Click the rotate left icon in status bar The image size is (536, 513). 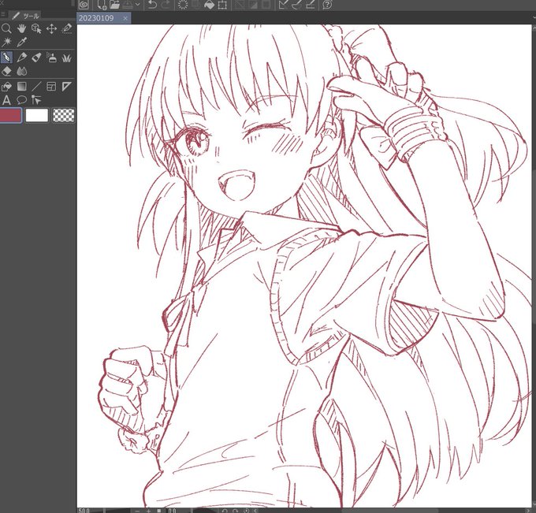coord(225,511)
